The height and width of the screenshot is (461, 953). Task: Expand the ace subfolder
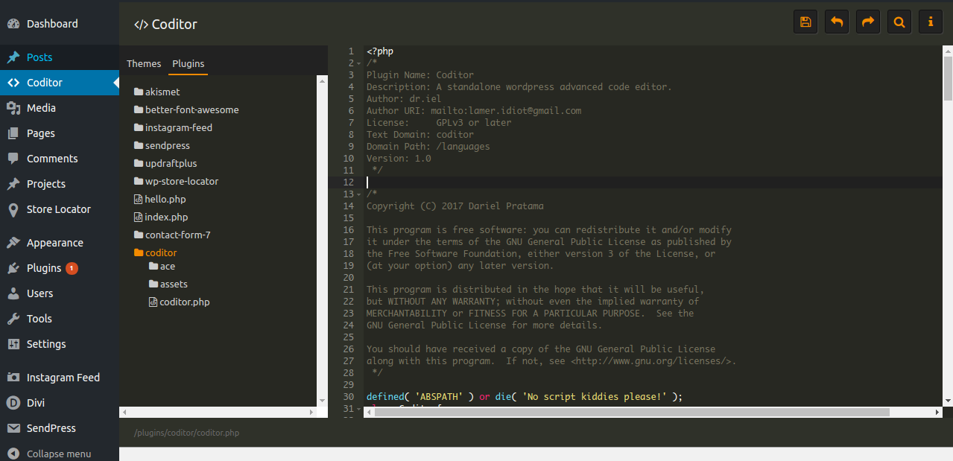162,266
